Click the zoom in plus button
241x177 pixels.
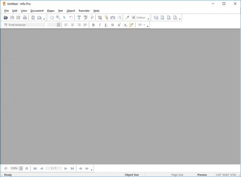tap(27, 168)
